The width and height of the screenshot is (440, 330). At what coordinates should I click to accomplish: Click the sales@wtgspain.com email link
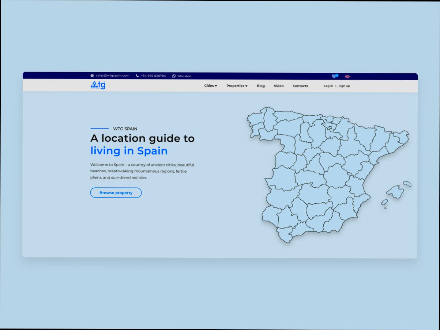112,76
